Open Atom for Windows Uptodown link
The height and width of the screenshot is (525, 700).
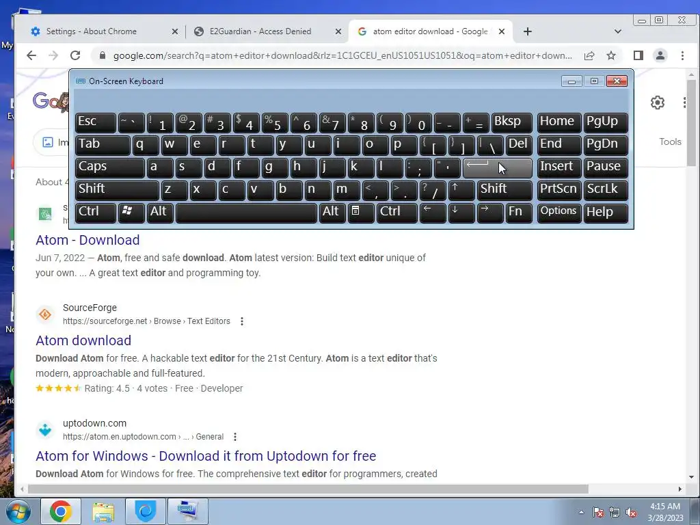[x=206, y=456]
